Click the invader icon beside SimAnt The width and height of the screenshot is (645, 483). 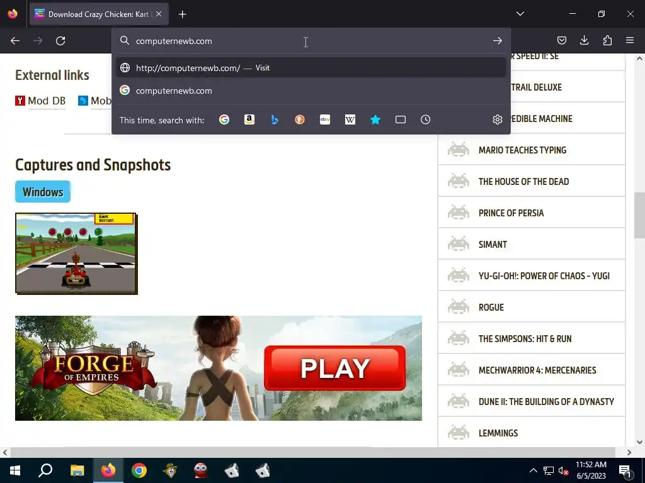[x=459, y=244]
